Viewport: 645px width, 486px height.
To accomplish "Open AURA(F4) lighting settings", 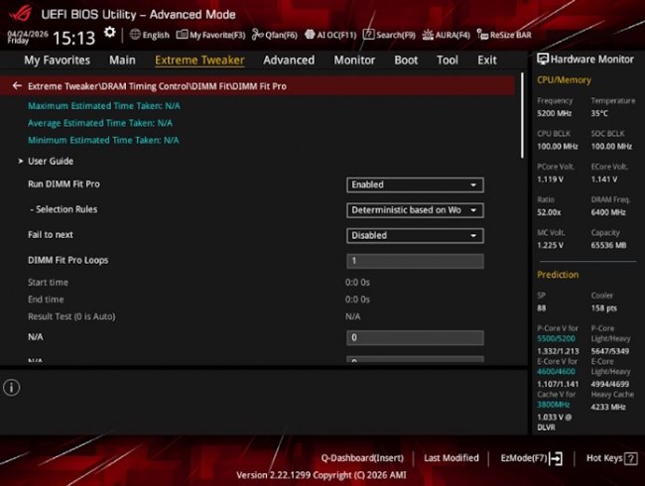I will tap(446, 35).
